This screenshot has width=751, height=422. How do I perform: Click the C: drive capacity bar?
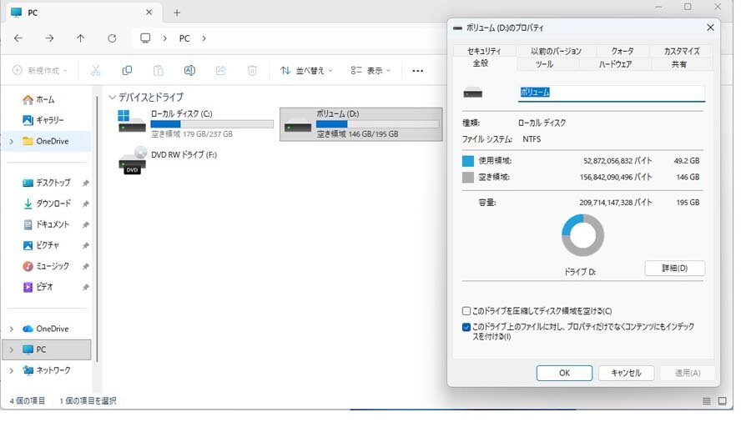coord(212,124)
